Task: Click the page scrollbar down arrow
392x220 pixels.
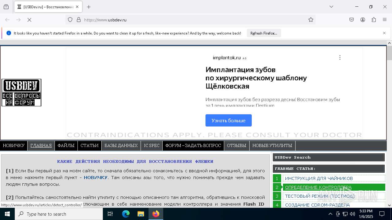Action: point(389,205)
